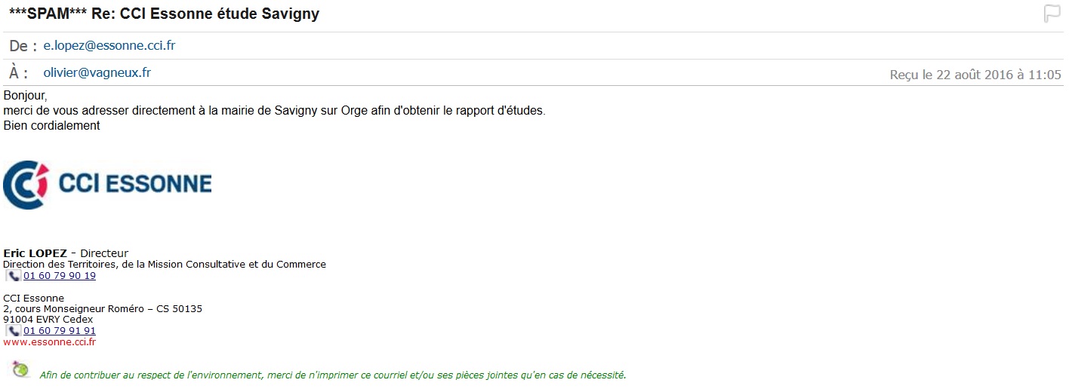Image resolution: width=1069 pixels, height=389 pixels.
Task: Call the direct number 01 60 79 90 19
Action: pyautogui.click(x=60, y=276)
